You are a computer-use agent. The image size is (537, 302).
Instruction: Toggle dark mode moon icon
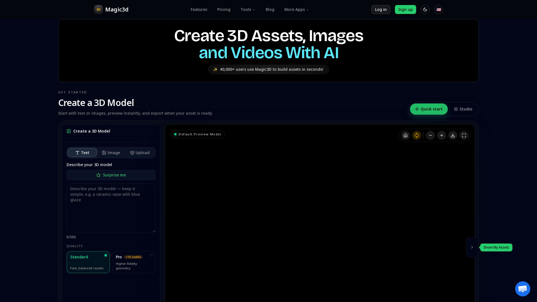coord(425,10)
